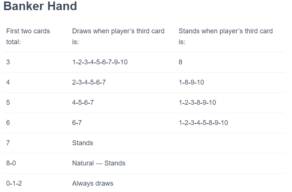Image resolution: width=292 pixels, height=192 pixels.
Task: Click the 'Always draws' cell
Action: (x=93, y=184)
